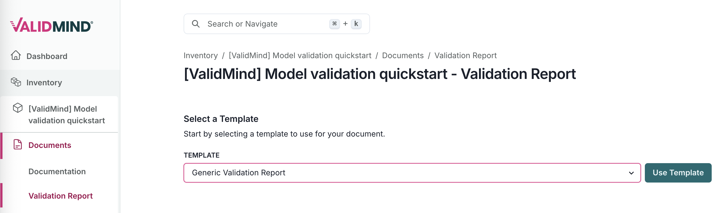Click the model cube icon in sidebar
Viewport: 725px width, 213px height.
point(17,108)
